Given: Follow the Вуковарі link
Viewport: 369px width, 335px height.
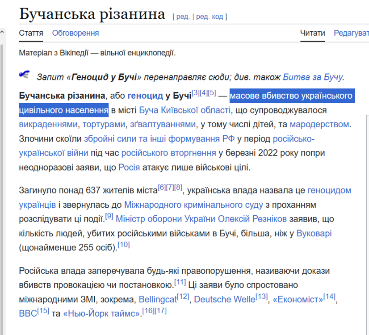Looking at the screenshot, I should coord(314,233).
